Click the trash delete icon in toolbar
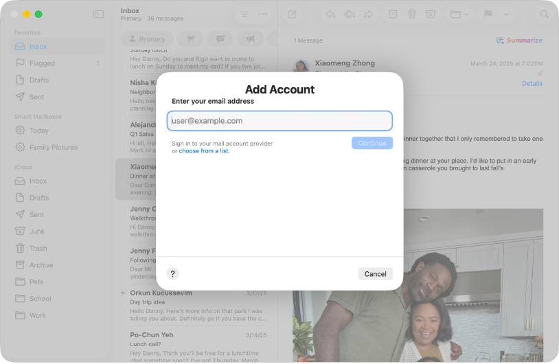The width and height of the screenshot is (559, 364). (x=411, y=14)
